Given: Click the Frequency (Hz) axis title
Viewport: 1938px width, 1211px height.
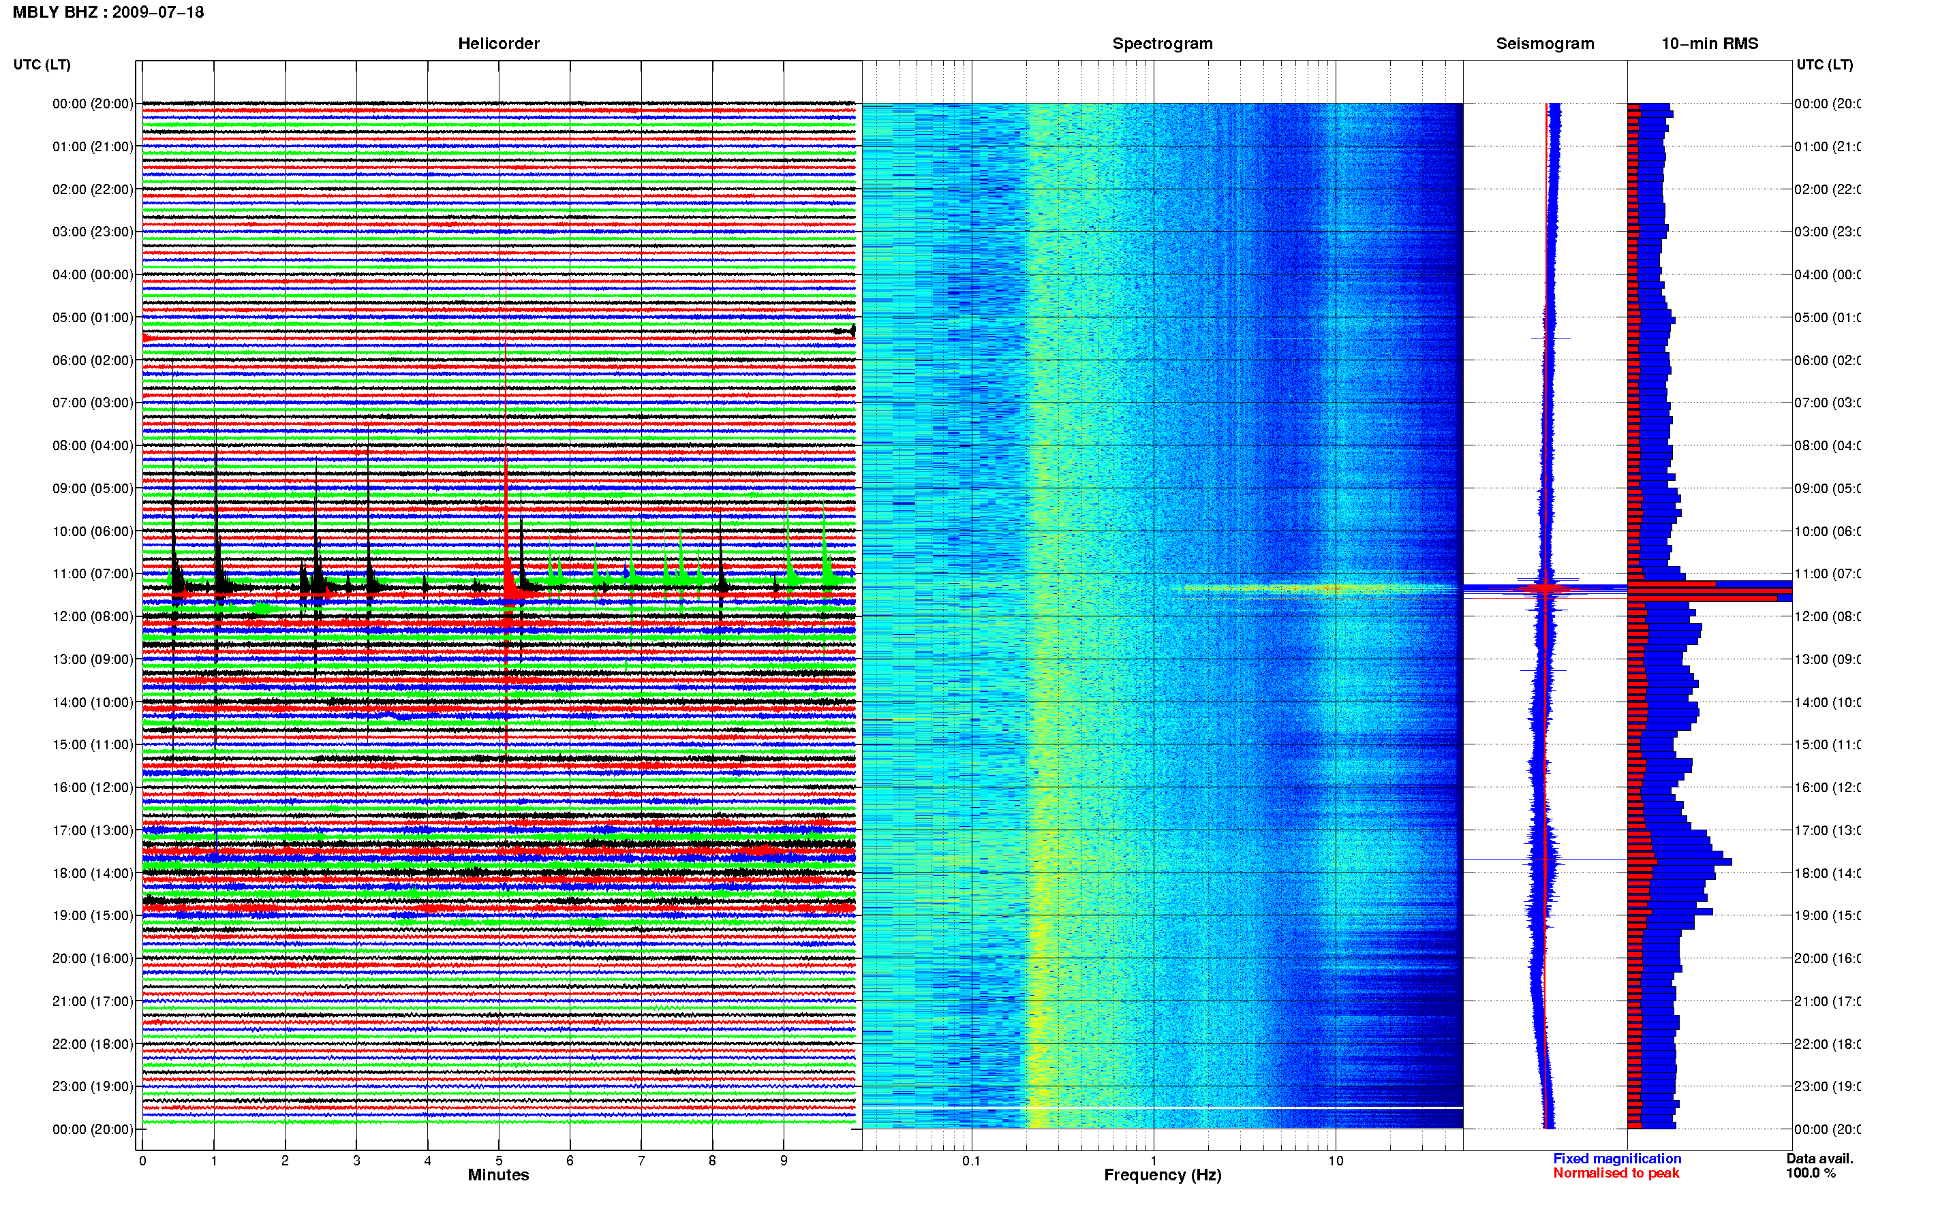Looking at the screenshot, I should click(x=1163, y=1175).
